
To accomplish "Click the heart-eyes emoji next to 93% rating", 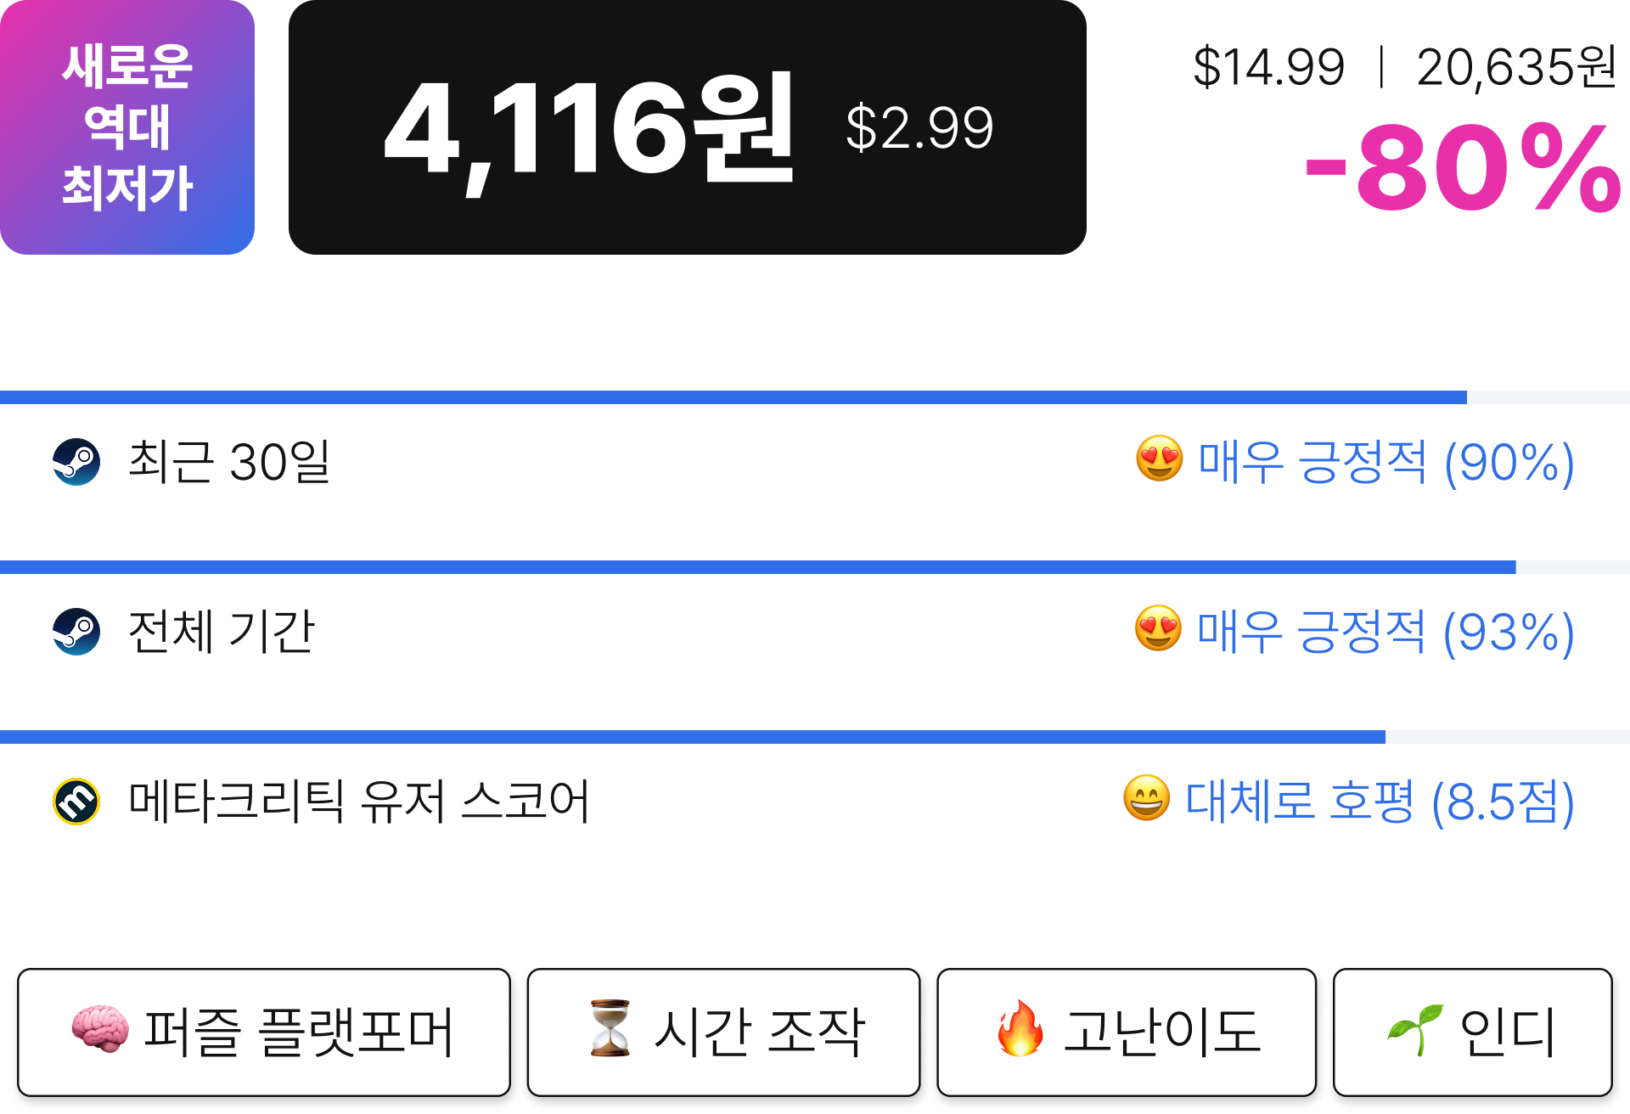I will pos(1159,629).
